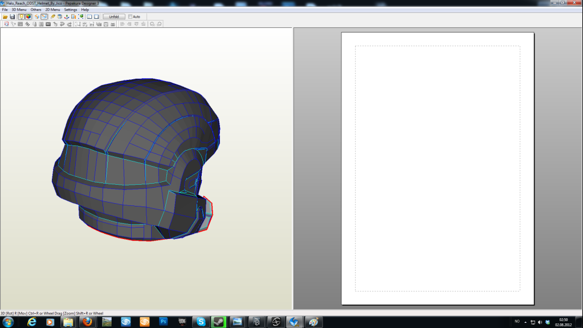Click the orange cube 3D view icon
Screen dimensions: 583x328
pyautogui.click(x=37, y=17)
